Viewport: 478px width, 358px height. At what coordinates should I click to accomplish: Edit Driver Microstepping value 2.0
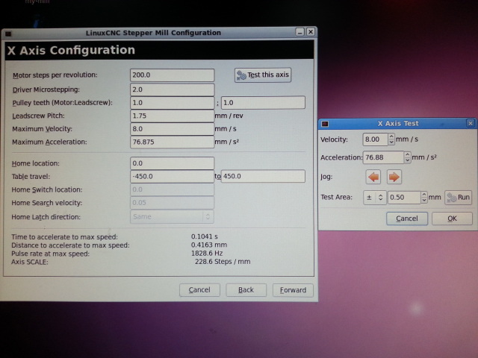point(172,89)
